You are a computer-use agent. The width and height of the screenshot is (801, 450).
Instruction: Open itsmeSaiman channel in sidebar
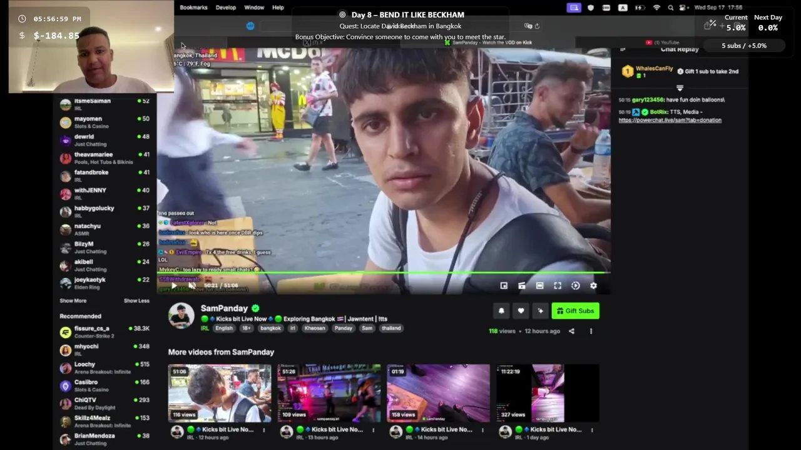[x=105, y=104]
